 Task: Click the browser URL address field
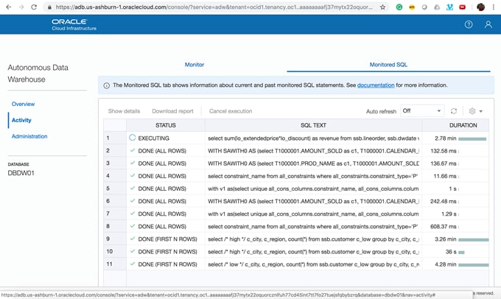click(x=214, y=7)
